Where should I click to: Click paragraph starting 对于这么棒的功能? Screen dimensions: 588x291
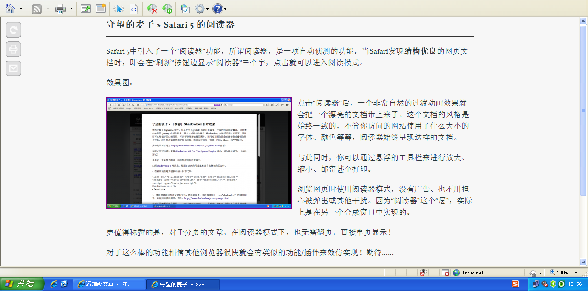point(250,253)
